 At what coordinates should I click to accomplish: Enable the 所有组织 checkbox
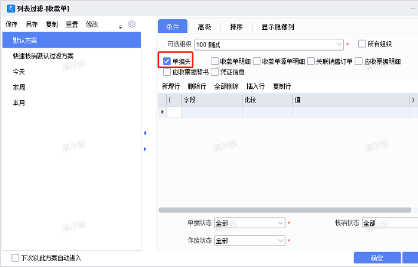point(362,44)
